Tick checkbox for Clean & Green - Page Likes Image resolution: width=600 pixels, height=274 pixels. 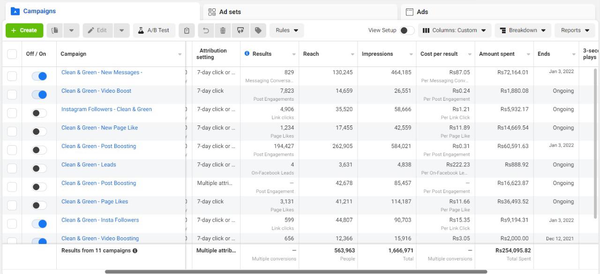coord(12,205)
